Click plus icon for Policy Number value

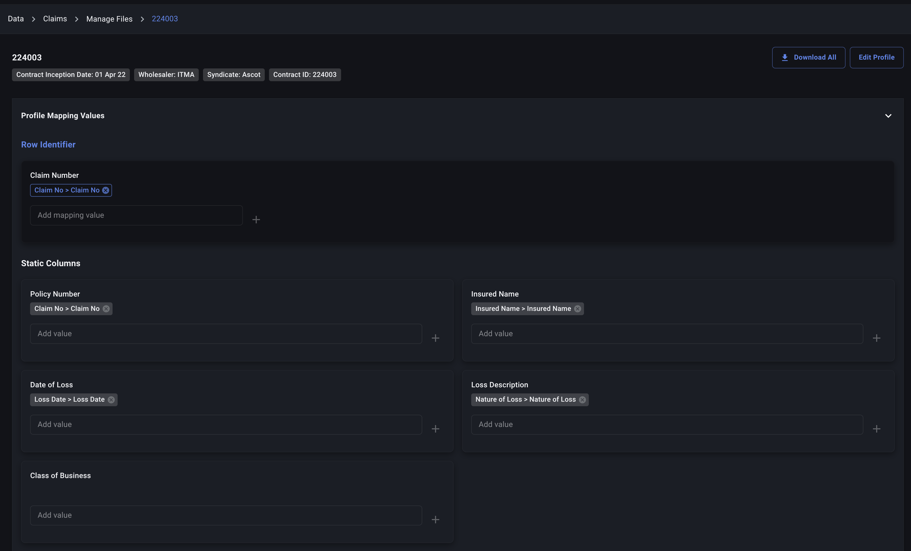[436, 338]
